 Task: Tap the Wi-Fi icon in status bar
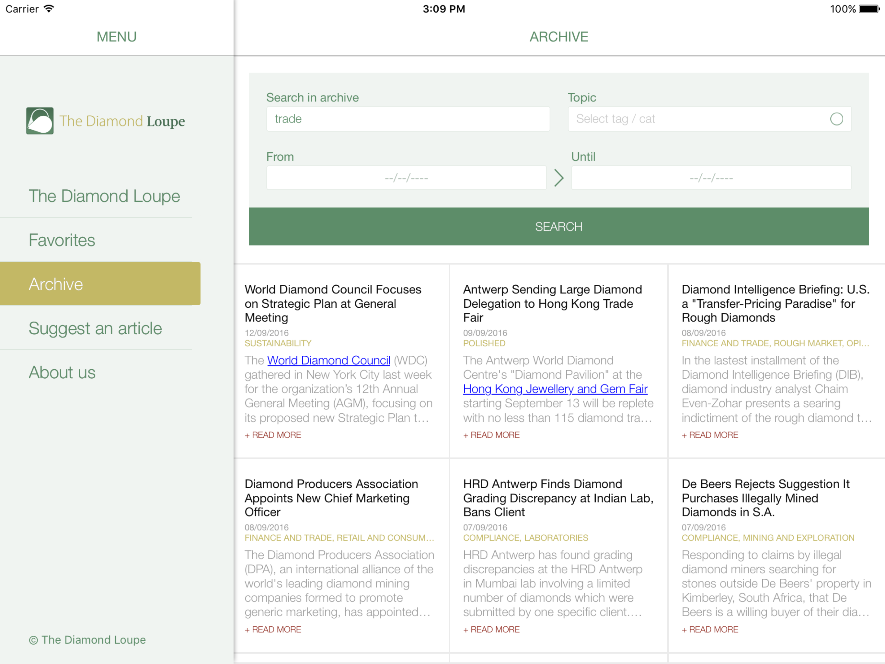(x=49, y=9)
